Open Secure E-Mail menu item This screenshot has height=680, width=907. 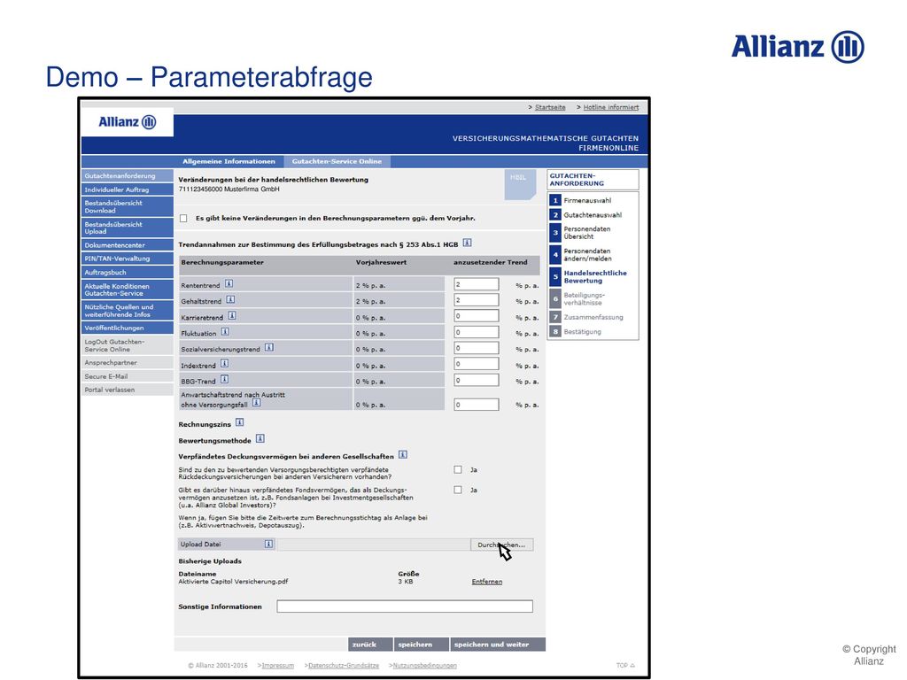[128, 376]
